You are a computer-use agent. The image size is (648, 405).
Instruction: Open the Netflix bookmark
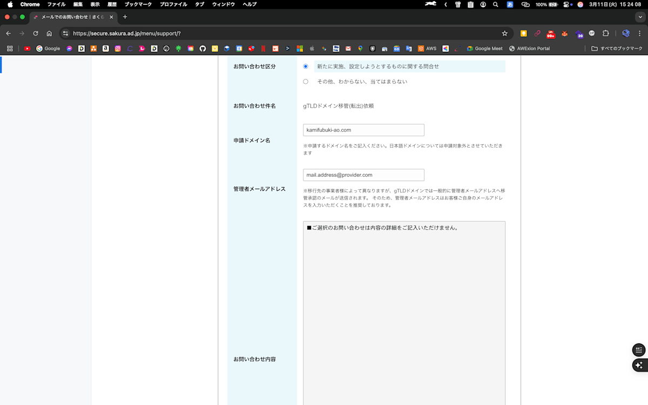[x=264, y=48]
